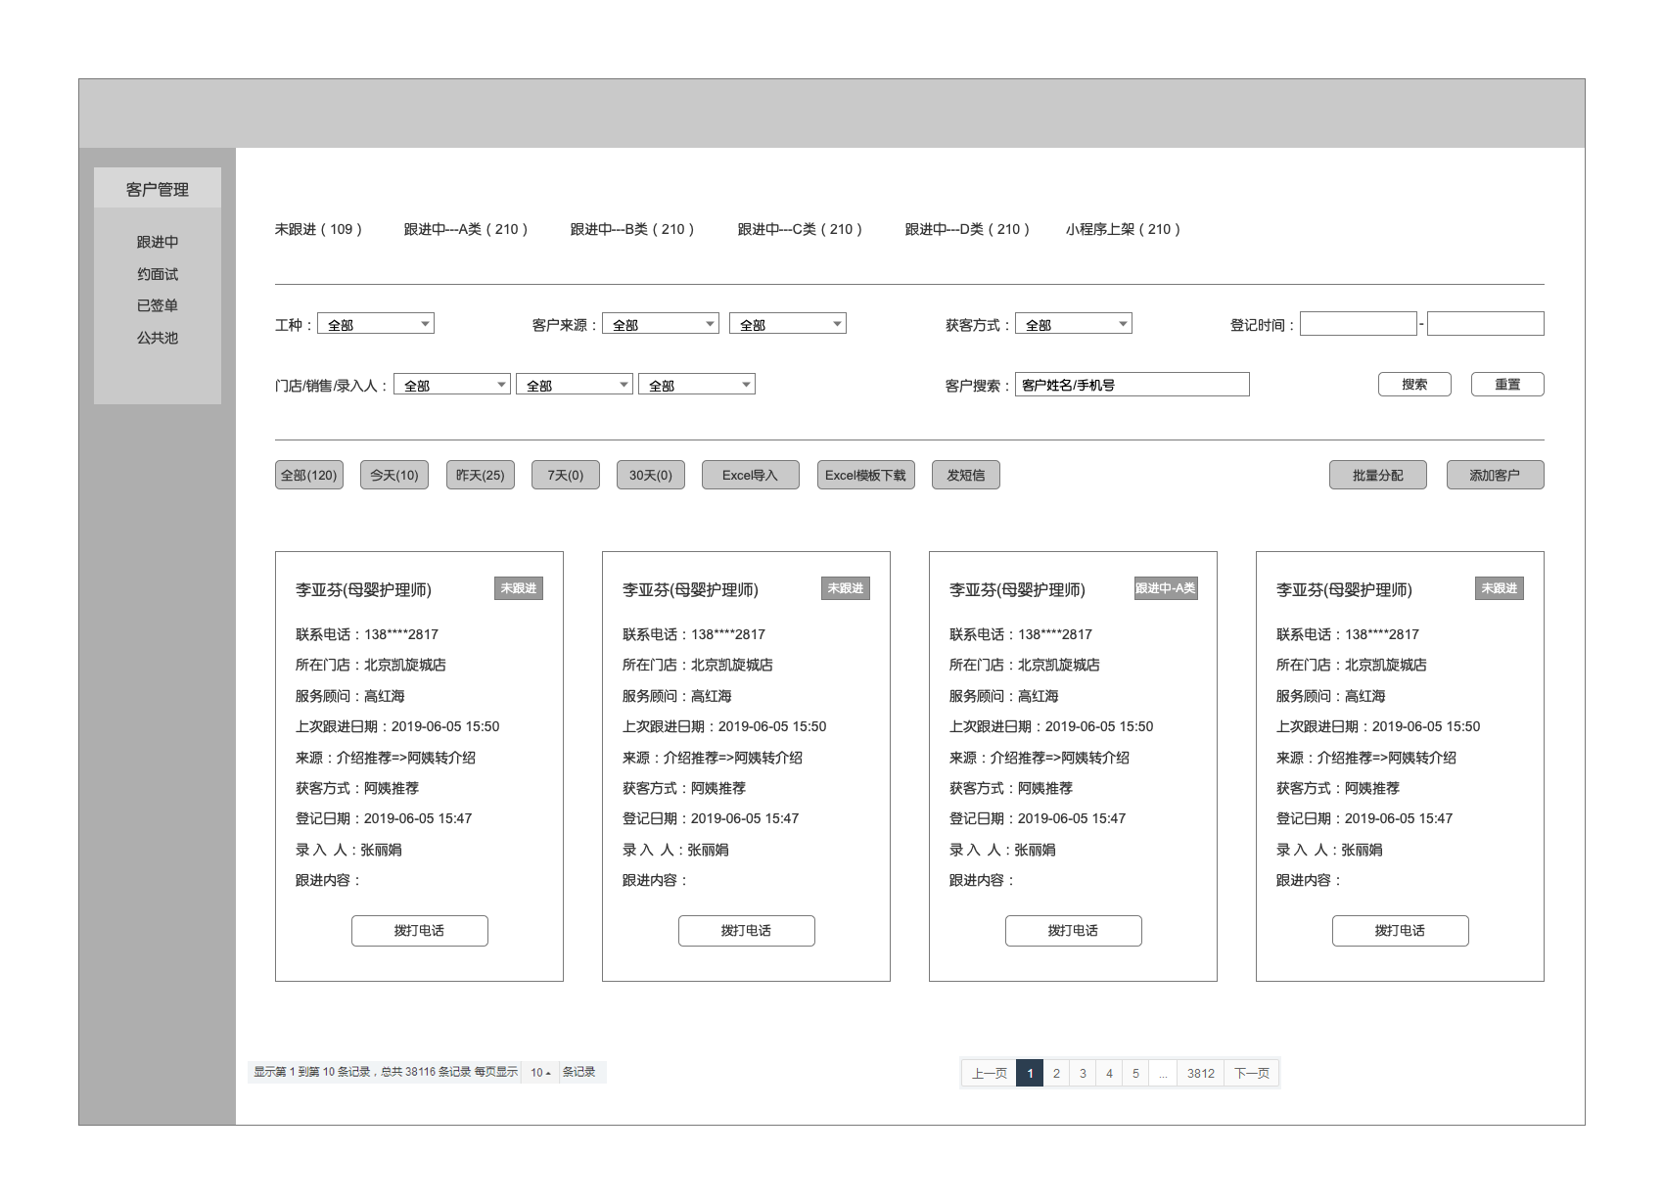
Task: Click the Excel导入 button
Action: [750, 475]
